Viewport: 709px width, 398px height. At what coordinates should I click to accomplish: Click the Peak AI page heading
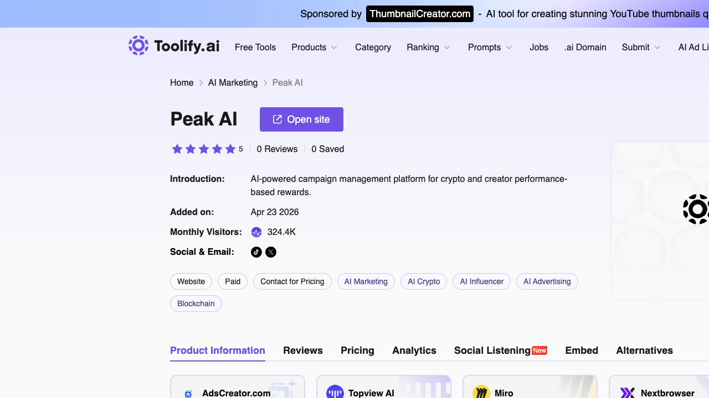coord(204,119)
